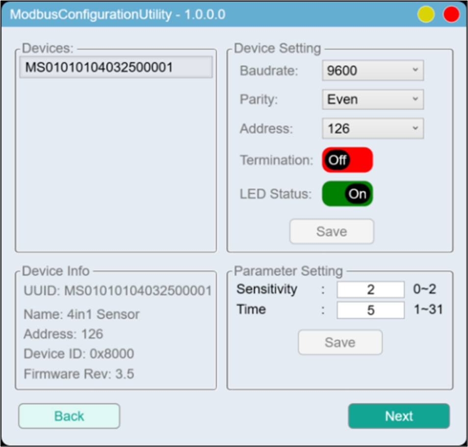Focus the Time value input box
The height and width of the screenshot is (447, 468).
coord(370,310)
